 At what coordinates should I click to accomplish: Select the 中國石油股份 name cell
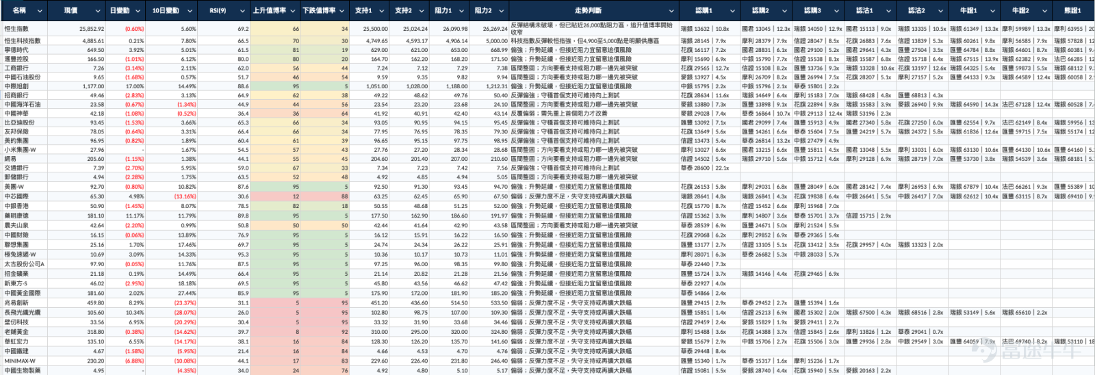click(x=25, y=77)
